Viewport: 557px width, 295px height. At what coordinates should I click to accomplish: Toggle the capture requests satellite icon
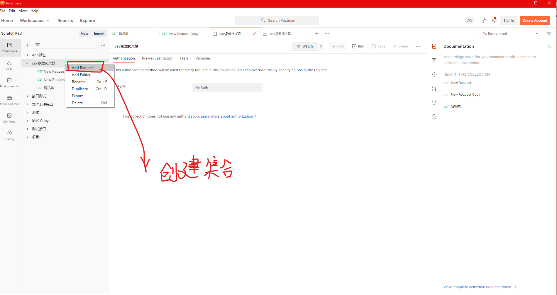pyautogui.click(x=484, y=20)
